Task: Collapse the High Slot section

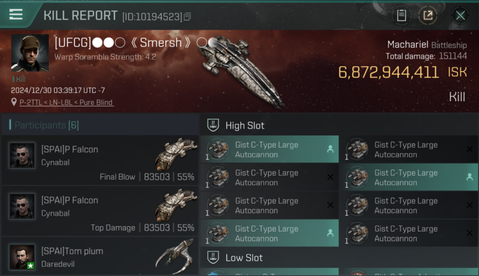Action: tap(245, 125)
